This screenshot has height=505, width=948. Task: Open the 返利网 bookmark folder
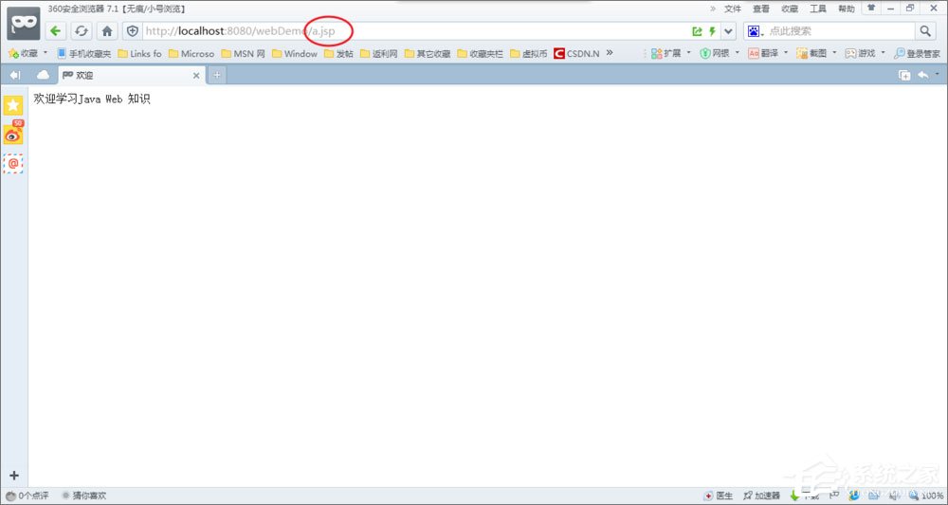point(378,53)
